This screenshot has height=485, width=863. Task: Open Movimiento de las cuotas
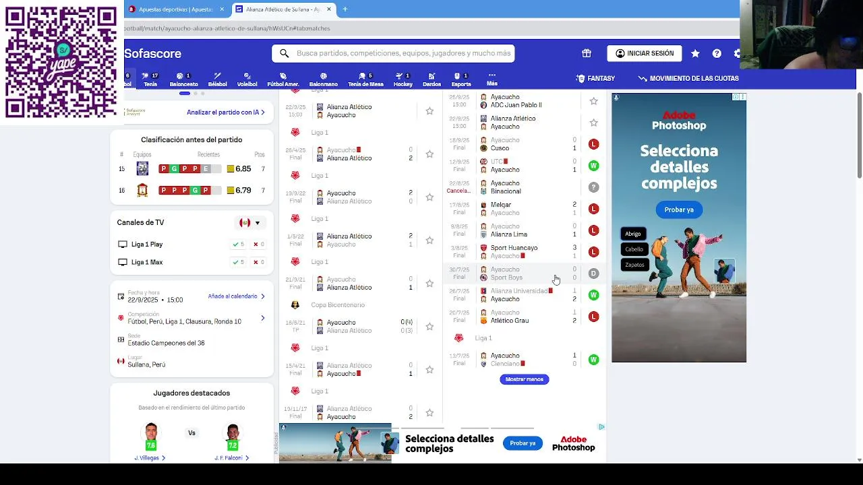pos(688,78)
